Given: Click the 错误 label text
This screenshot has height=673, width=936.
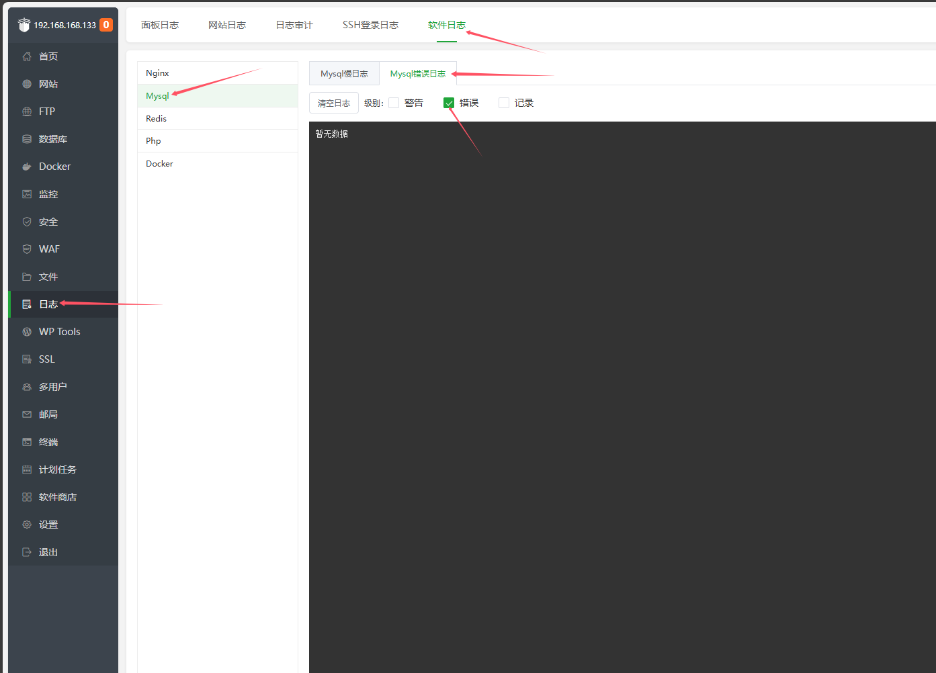Looking at the screenshot, I should 469,103.
